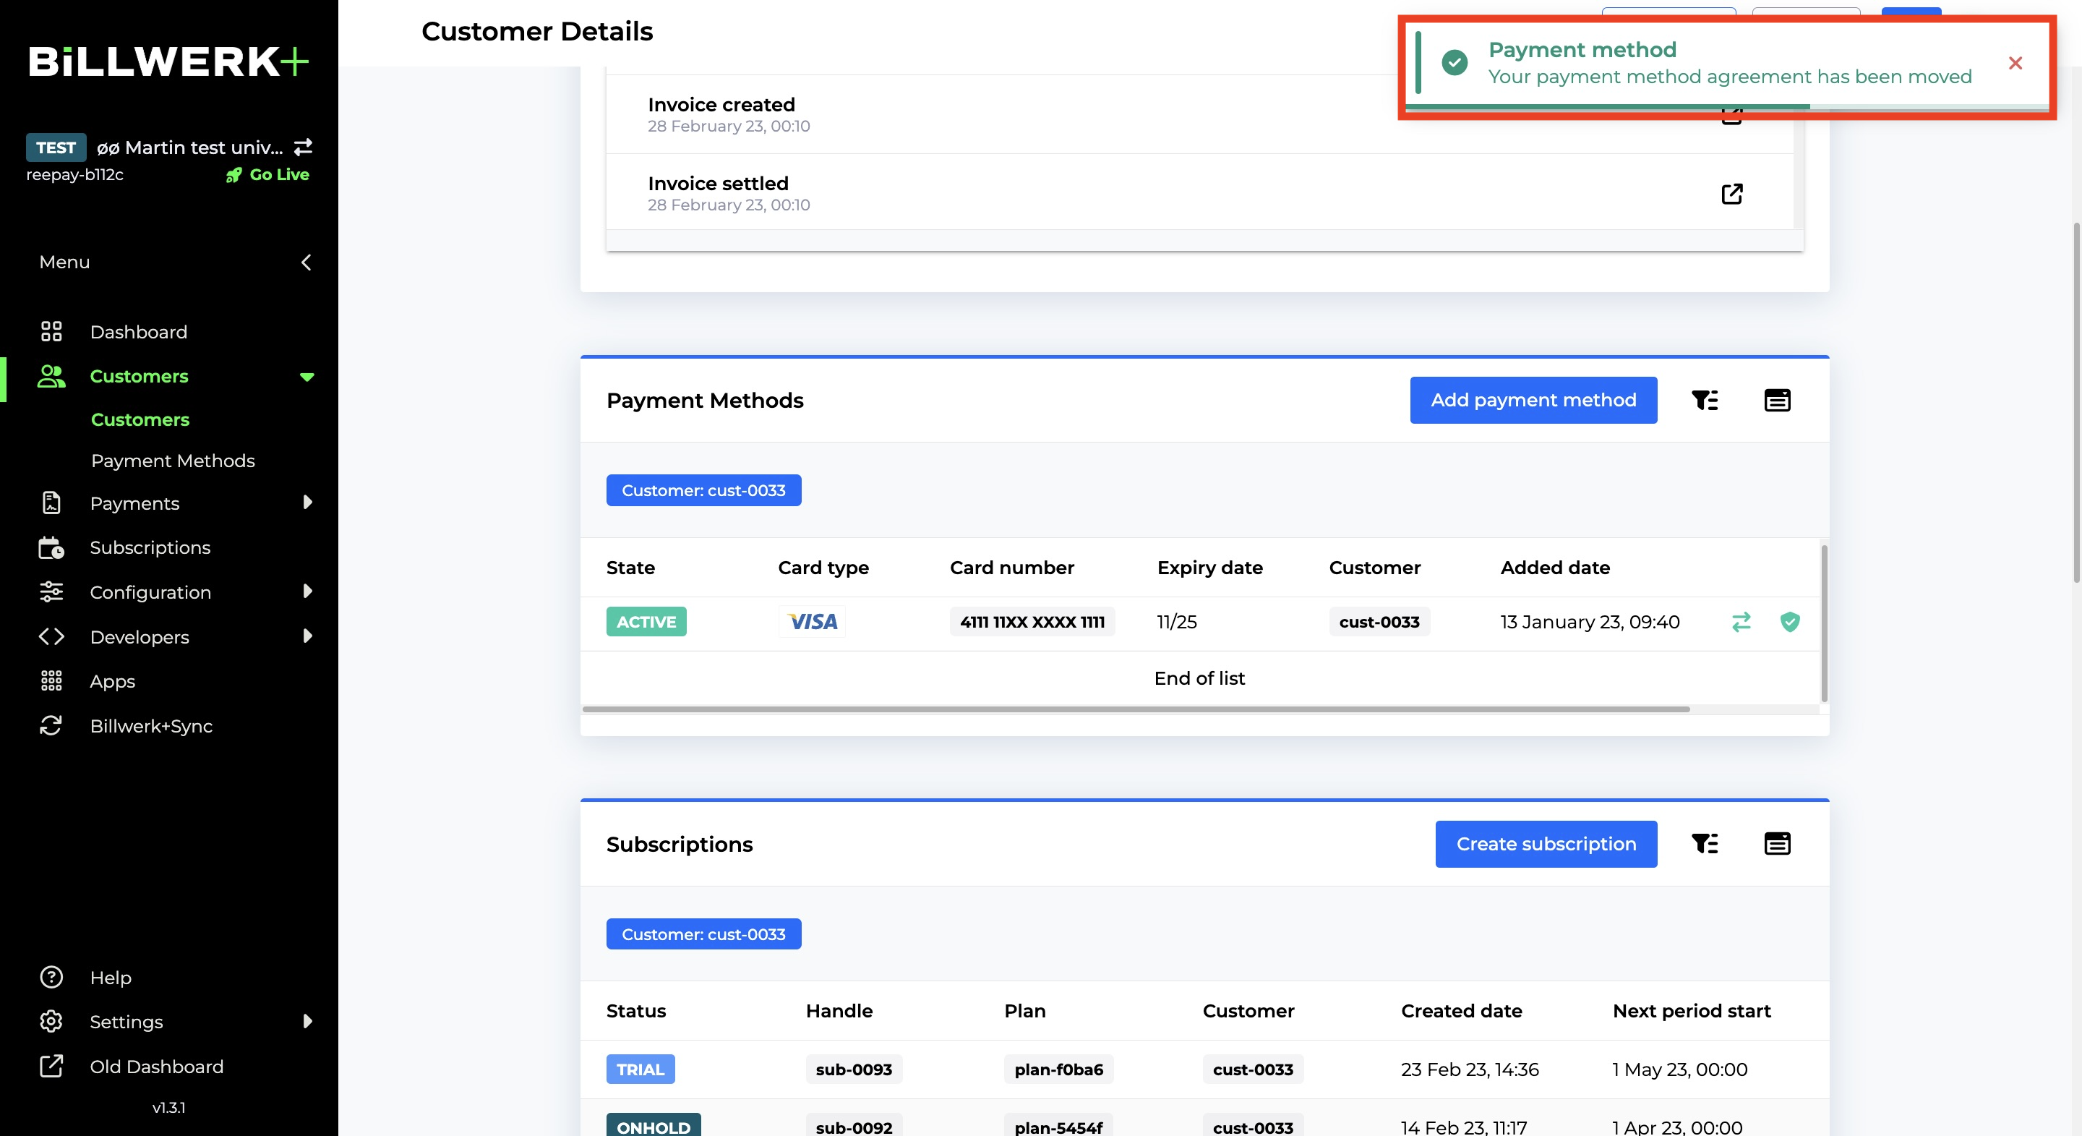Image resolution: width=2082 pixels, height=1136 pixels.
Task: Open the Dashboard menu item
Action: [138, 331]
